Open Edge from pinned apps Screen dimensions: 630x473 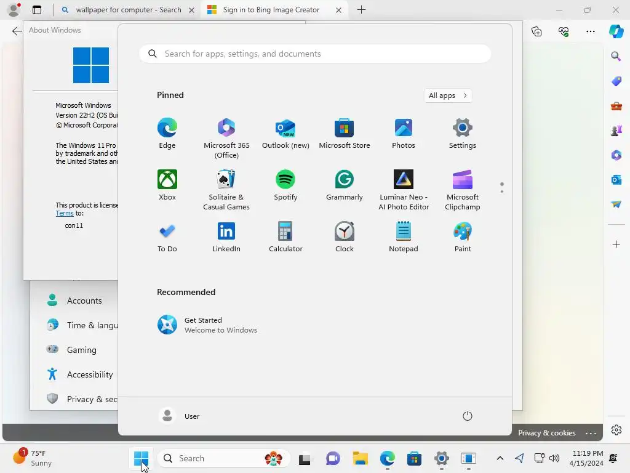167,134
